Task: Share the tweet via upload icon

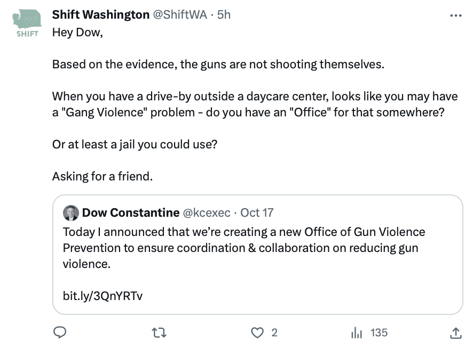Action: (456, 333)
